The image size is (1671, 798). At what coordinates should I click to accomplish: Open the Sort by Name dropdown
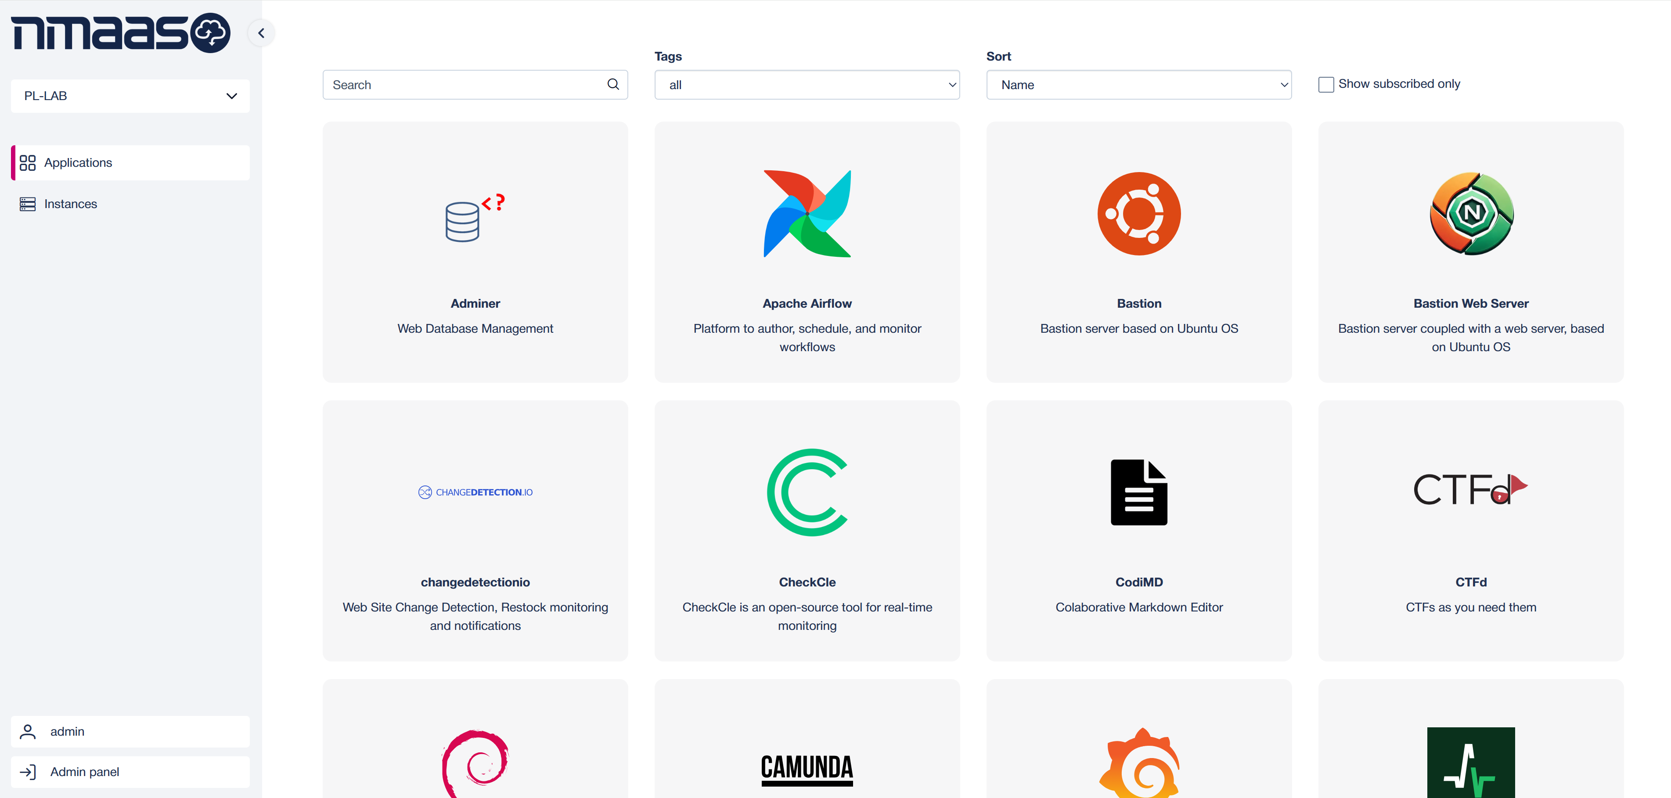coord(1138,85)
